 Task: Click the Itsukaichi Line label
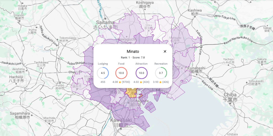click(x=12, y=63)
